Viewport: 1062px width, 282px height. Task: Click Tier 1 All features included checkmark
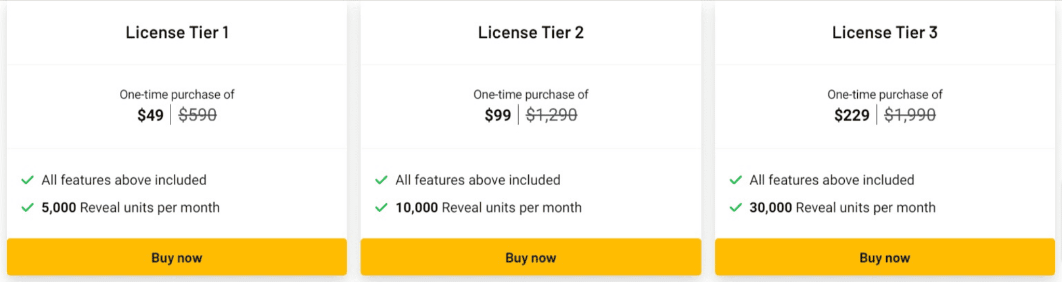coord(27,180)
